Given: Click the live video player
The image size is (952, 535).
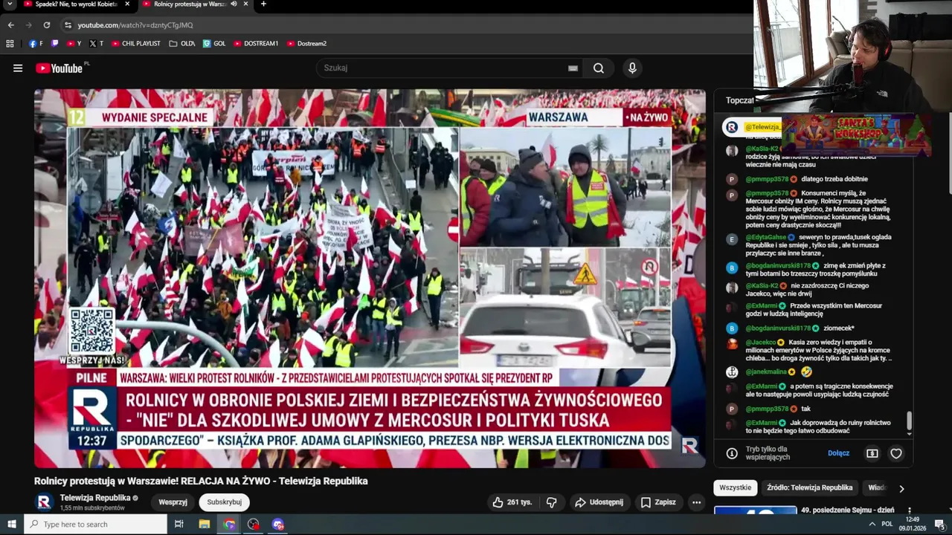Looking at the screenshot, I should tap(370, 279).
